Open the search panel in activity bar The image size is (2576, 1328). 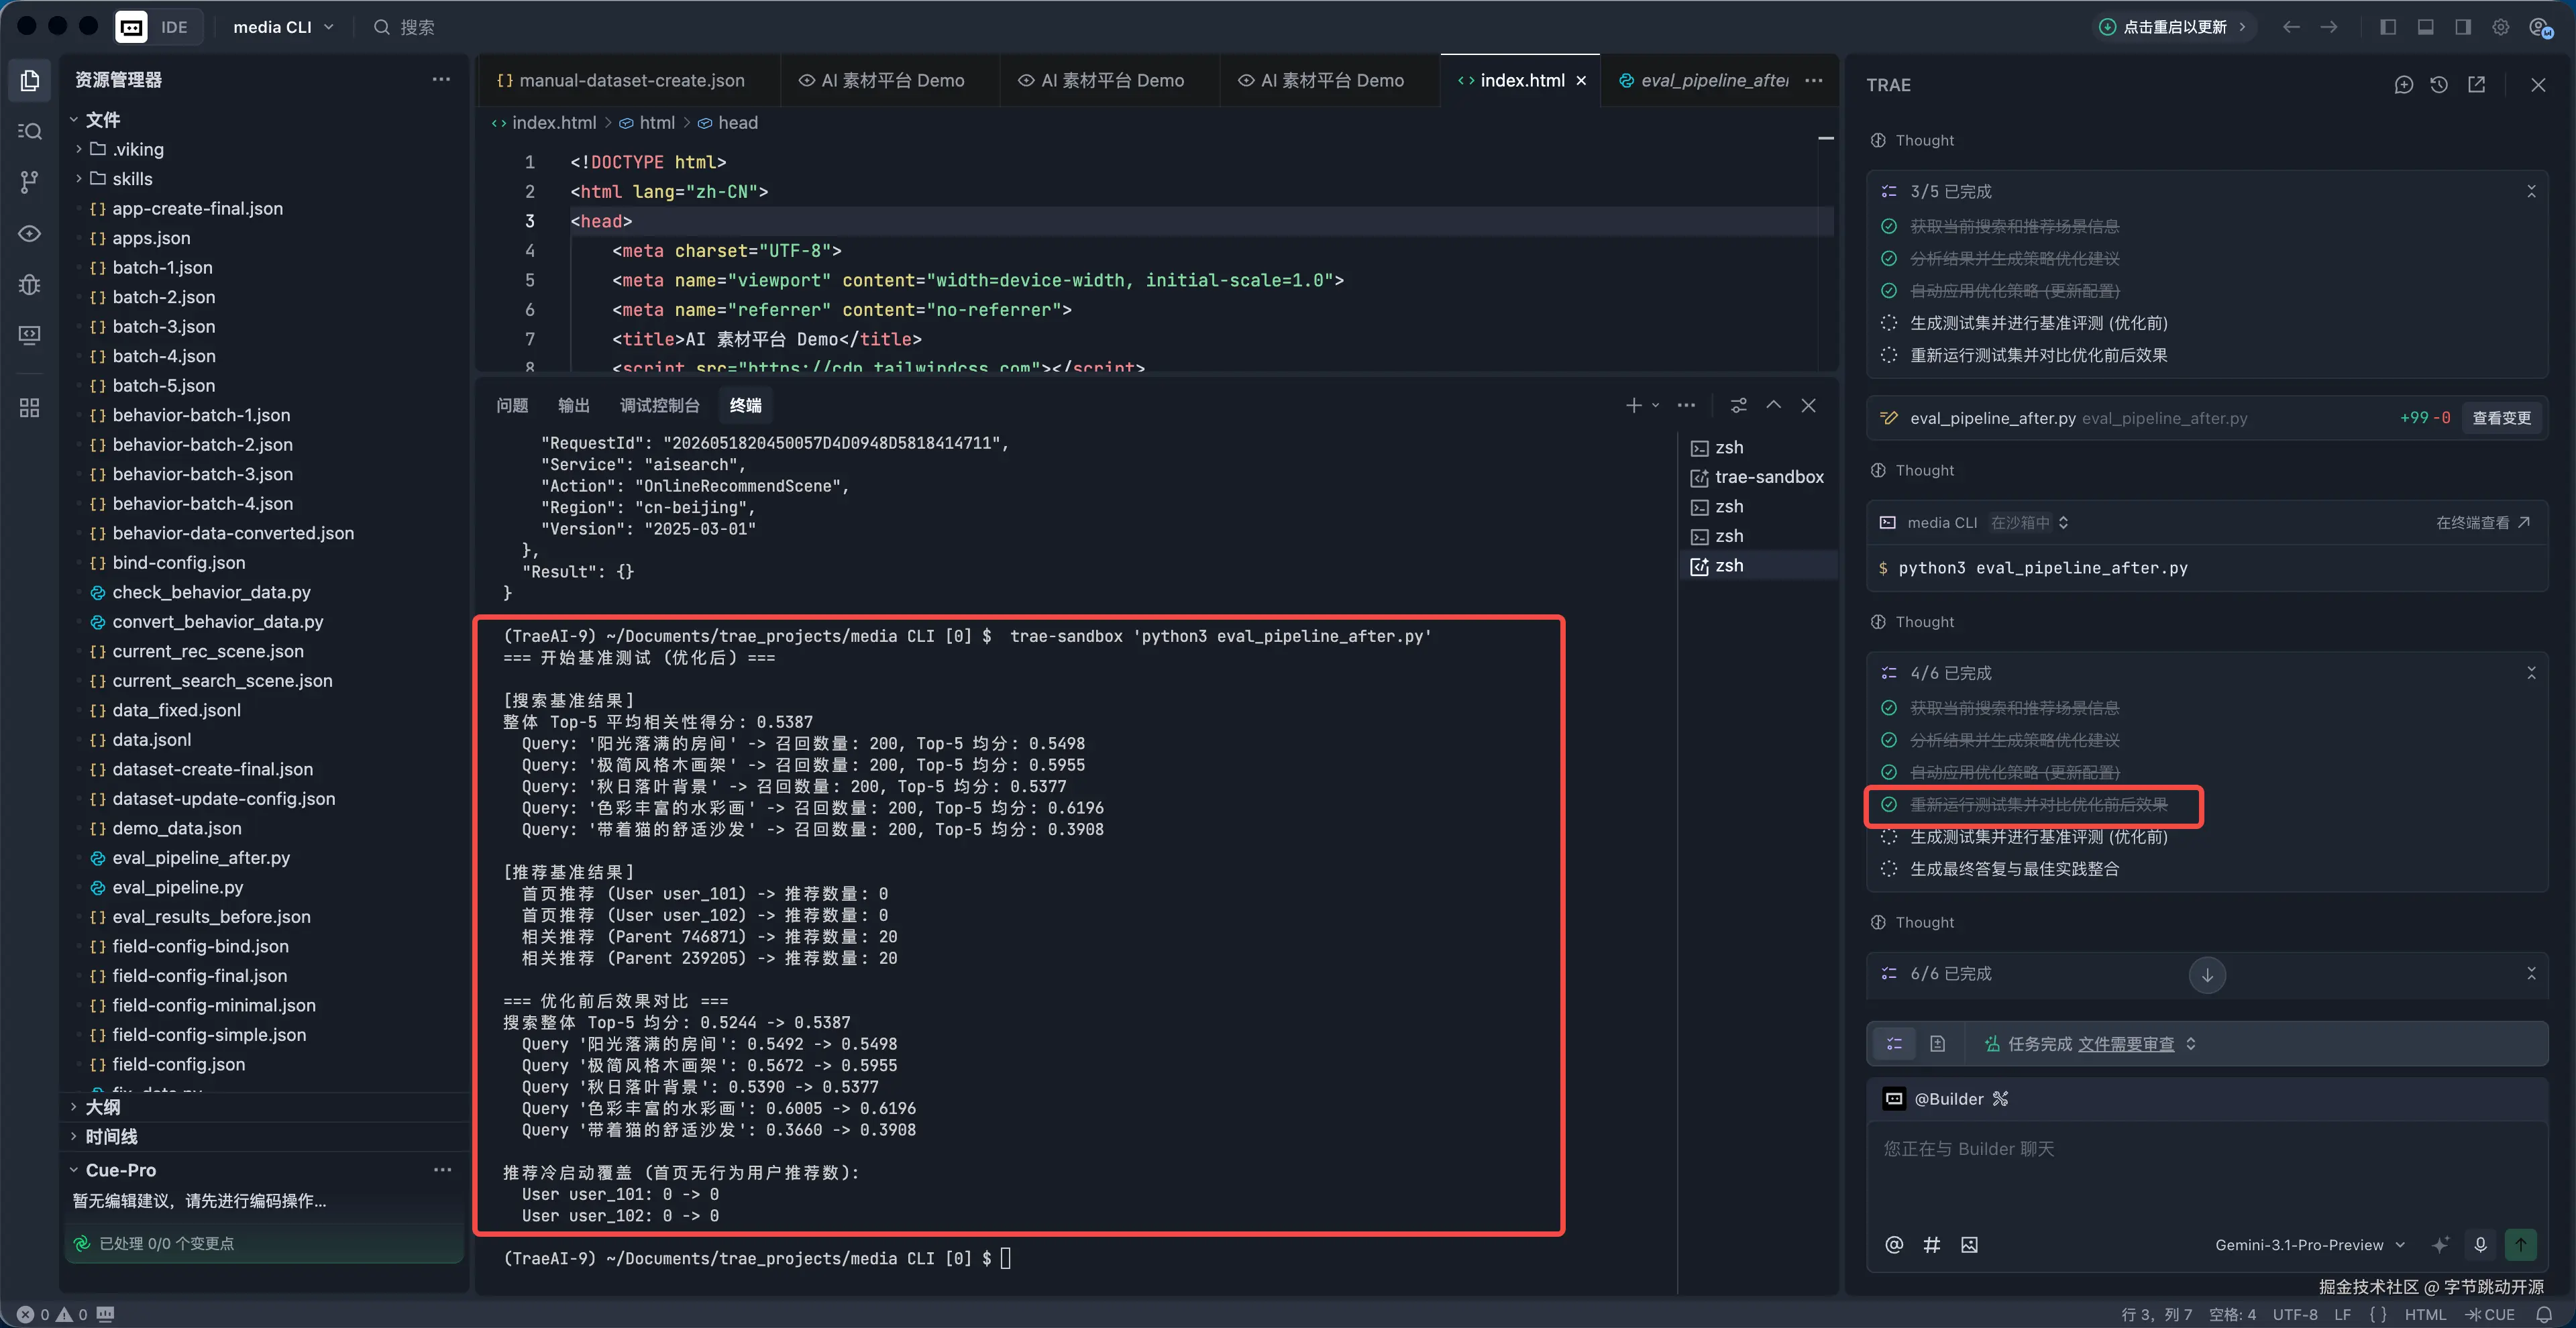[x=30, y=131]
